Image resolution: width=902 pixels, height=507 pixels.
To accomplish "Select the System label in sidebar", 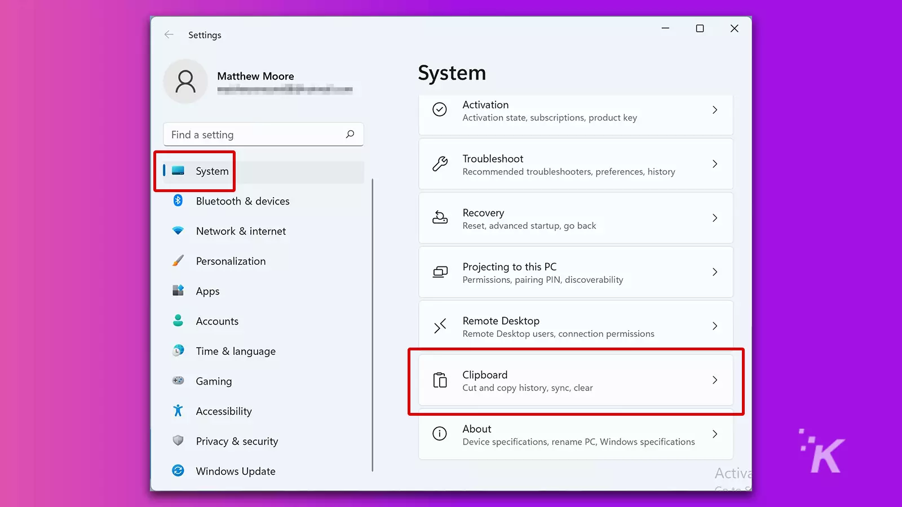I will click(x=212, y=171).
